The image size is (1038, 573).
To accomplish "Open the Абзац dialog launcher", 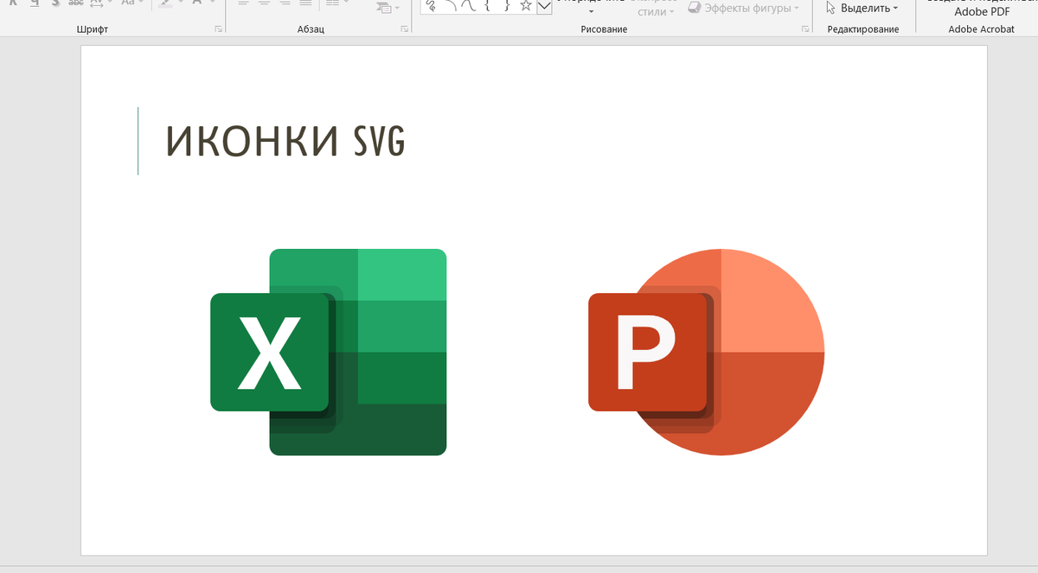I will click(x=405, y=29).
